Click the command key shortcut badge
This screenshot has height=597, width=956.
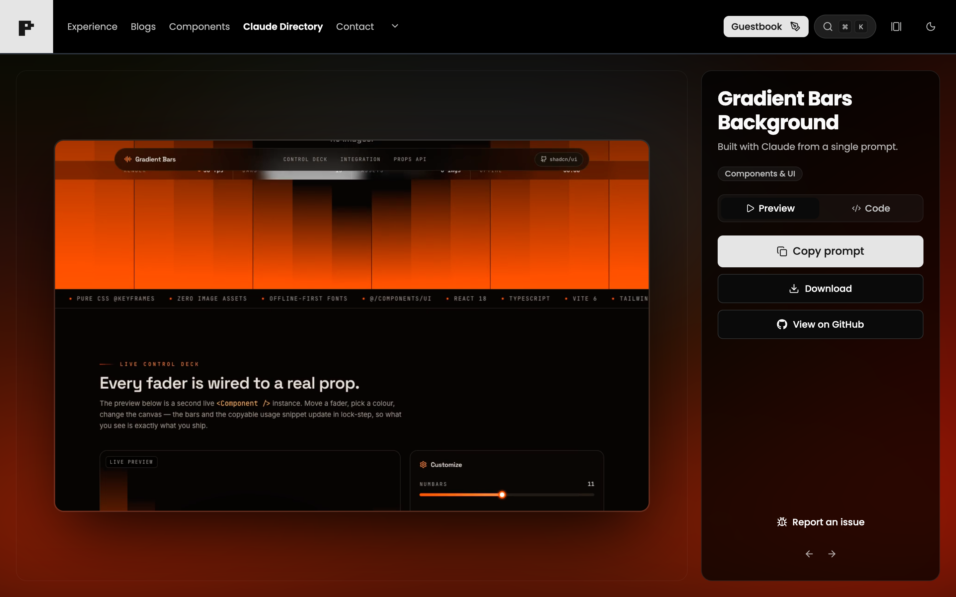pyautogui.click(x=845, y=27)
